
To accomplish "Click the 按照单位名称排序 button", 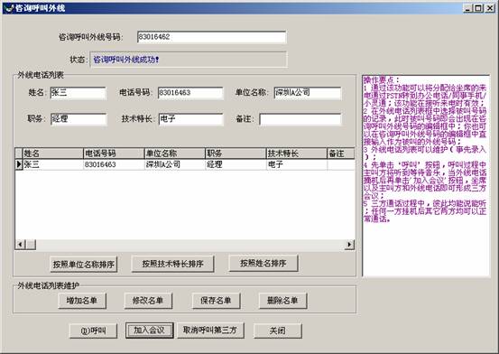I will (x=84, y=265).
